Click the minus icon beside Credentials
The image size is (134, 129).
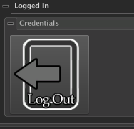coord(11,24)
